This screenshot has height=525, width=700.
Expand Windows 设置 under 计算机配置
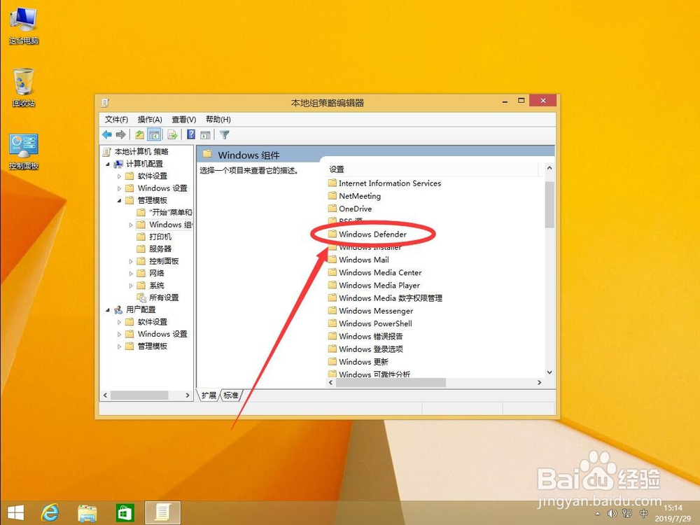[x=119, y=188]
